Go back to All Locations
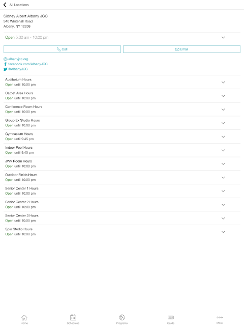 [16, 5]
